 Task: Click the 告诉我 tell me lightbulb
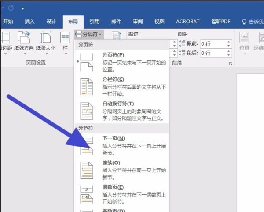[x=244, y=22]
